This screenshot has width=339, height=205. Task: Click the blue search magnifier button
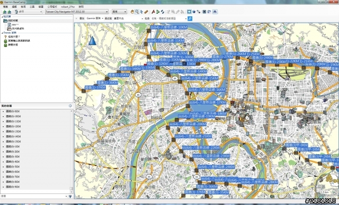[x=190, y=18]
